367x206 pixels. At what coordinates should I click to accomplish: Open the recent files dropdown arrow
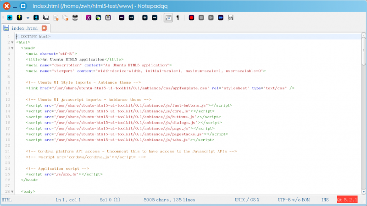pos(28,18)
